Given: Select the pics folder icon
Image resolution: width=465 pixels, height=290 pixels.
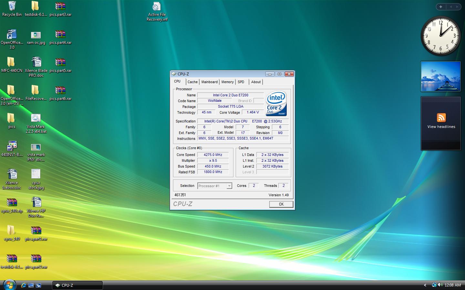Looking at the screenshot, I should 12,121.
